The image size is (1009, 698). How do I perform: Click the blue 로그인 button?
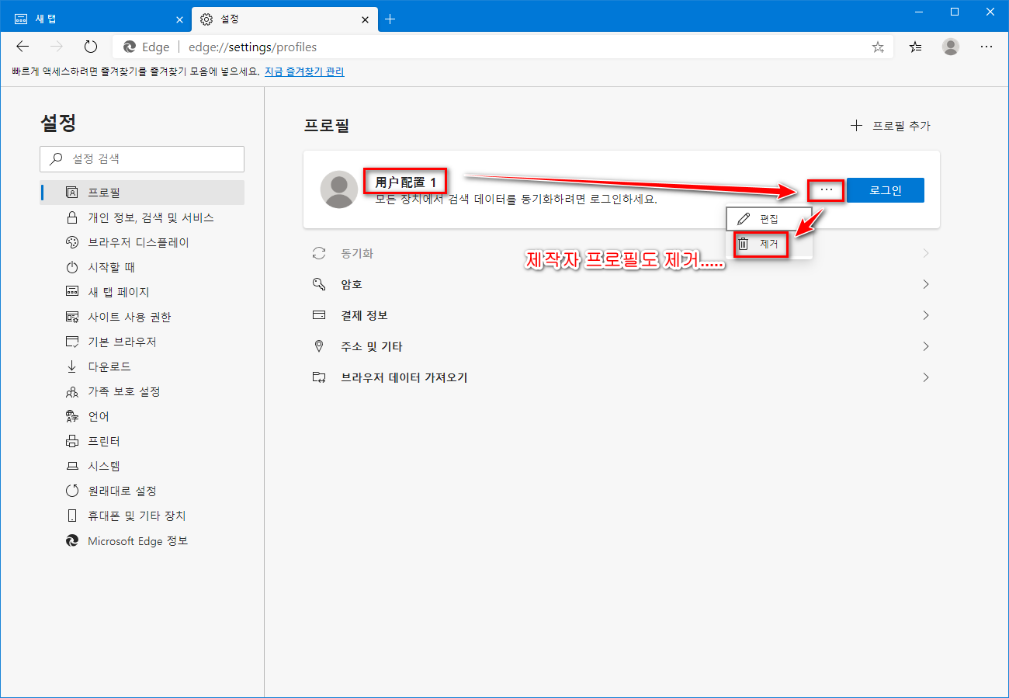[x=886, y=190]
